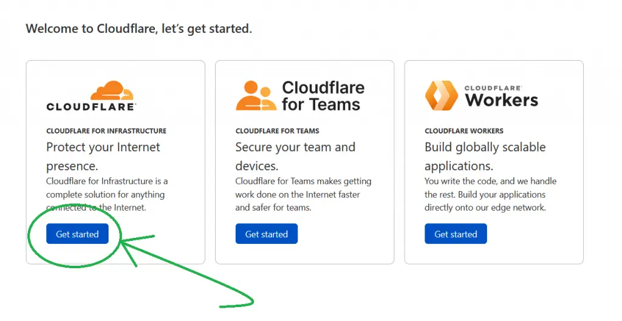Click the 'Welcome to Cloudflare, let's get started.' title
This screenshot has height=321, width=622.
(139, 29)
